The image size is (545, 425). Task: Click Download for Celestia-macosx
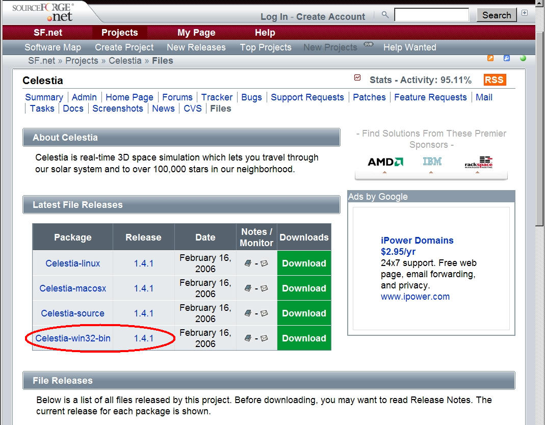tap(304, 288)
